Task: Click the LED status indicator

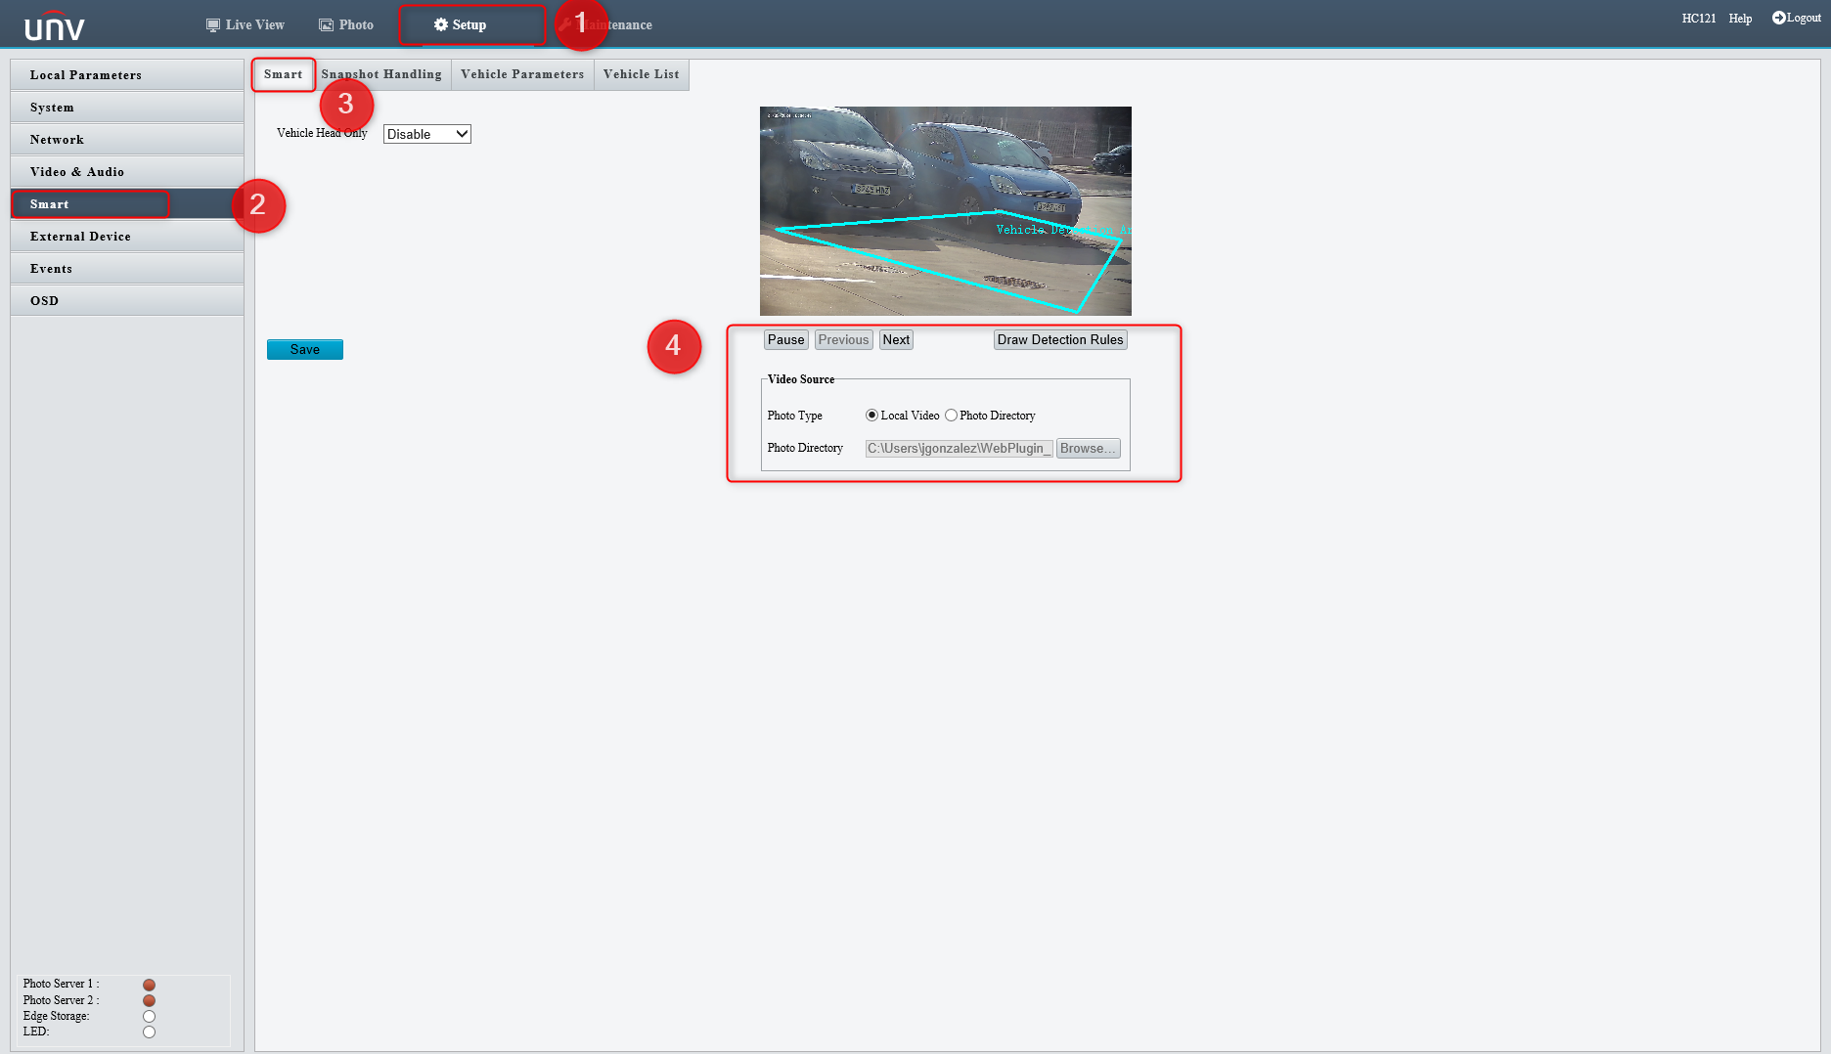Action: click(x=149, y=1031)
